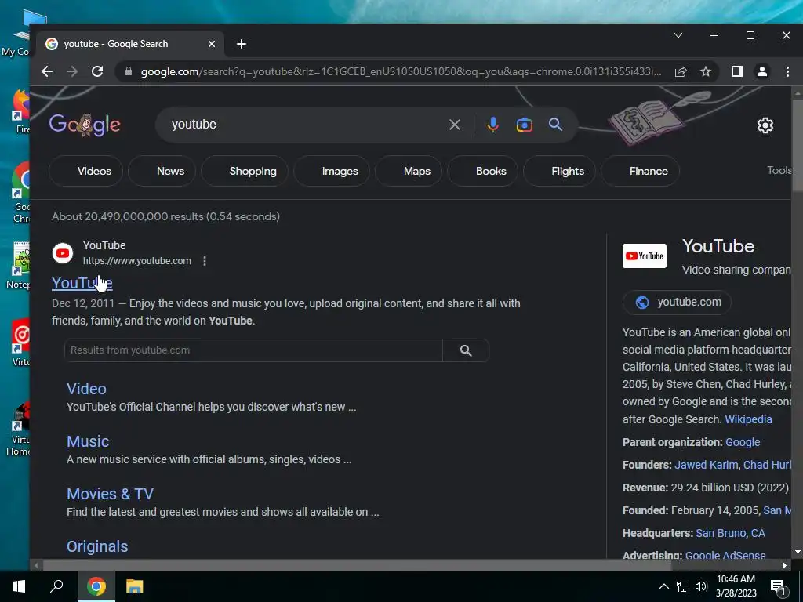
Task: View site info via the padlock icon
Action: (129, 71)
